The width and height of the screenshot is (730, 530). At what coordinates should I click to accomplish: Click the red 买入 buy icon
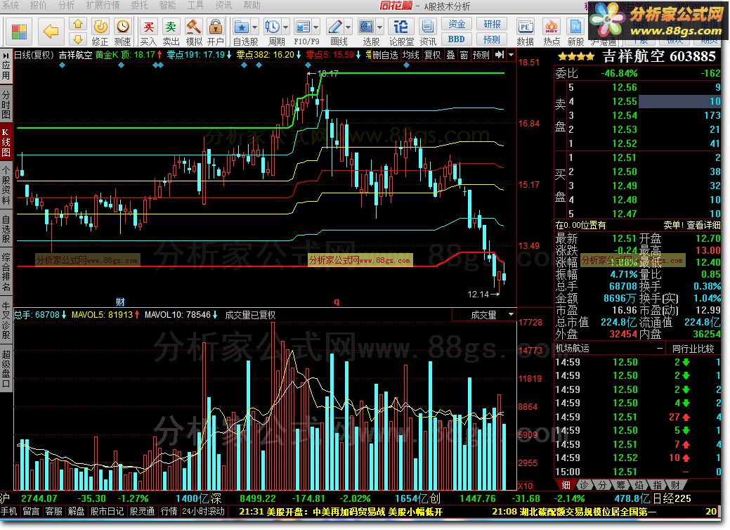[x=148, y=32]
